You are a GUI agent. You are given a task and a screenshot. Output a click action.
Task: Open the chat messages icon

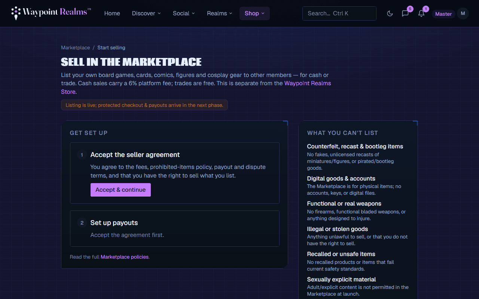click(405, 13)
